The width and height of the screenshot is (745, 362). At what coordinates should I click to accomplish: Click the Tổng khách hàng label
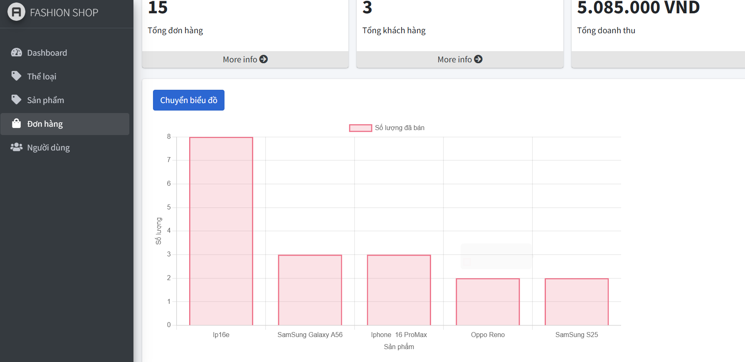click(394, 30)
